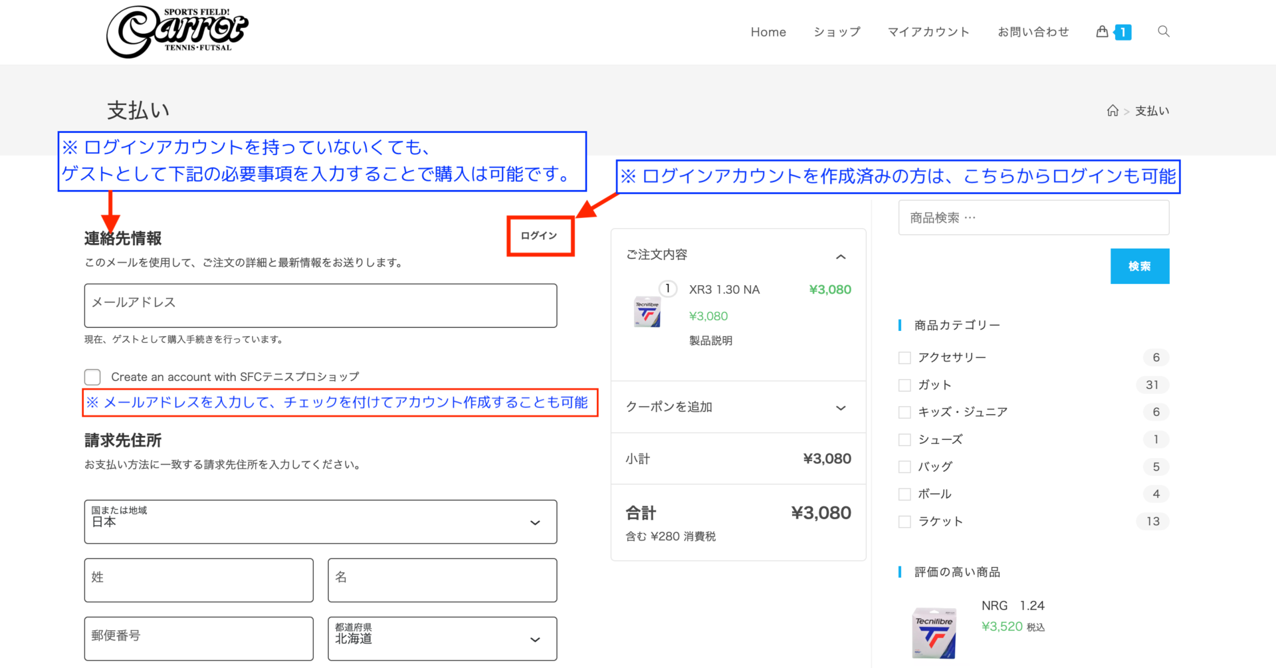Go to the ショップ menu item
Screen dimensions: 1276x668
pyautogui.click(x=837, y=32)
